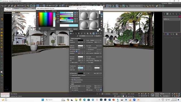Collapse the Basic parameters rollout
The height and width of the screenshot is (102, 181).
coord(76,39)
